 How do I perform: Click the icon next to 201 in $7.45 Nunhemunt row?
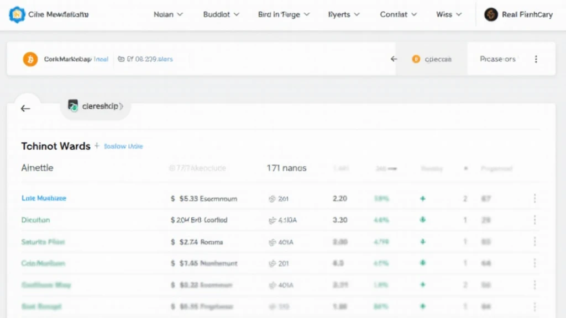point(272,263)
